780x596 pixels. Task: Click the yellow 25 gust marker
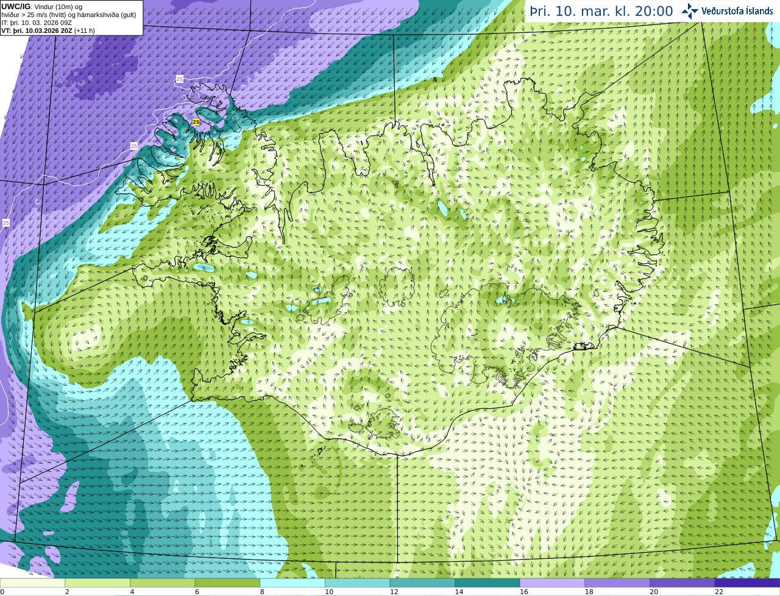click(x=196, y=122)
